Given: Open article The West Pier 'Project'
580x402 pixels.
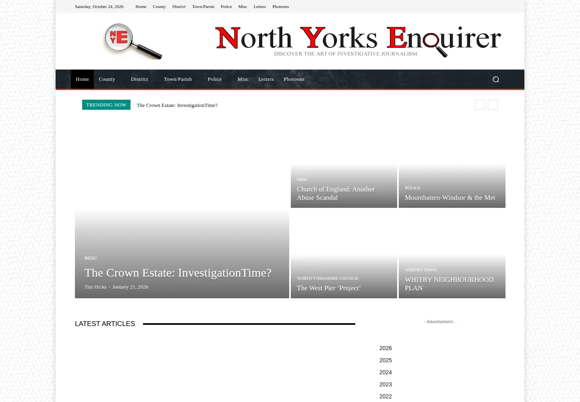Looking at the screenshot, I should [x=329, y=288].
